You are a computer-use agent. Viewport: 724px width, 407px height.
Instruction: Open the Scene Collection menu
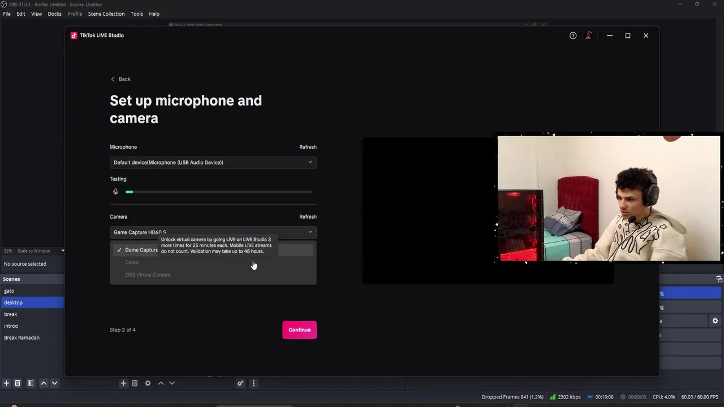click(x=106, y=14)
